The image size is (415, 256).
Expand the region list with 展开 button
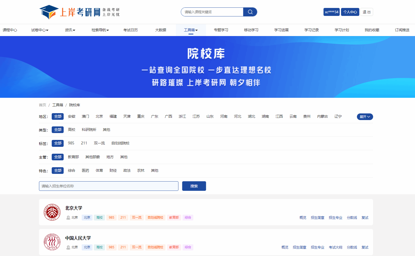click(x=365, y=117)
